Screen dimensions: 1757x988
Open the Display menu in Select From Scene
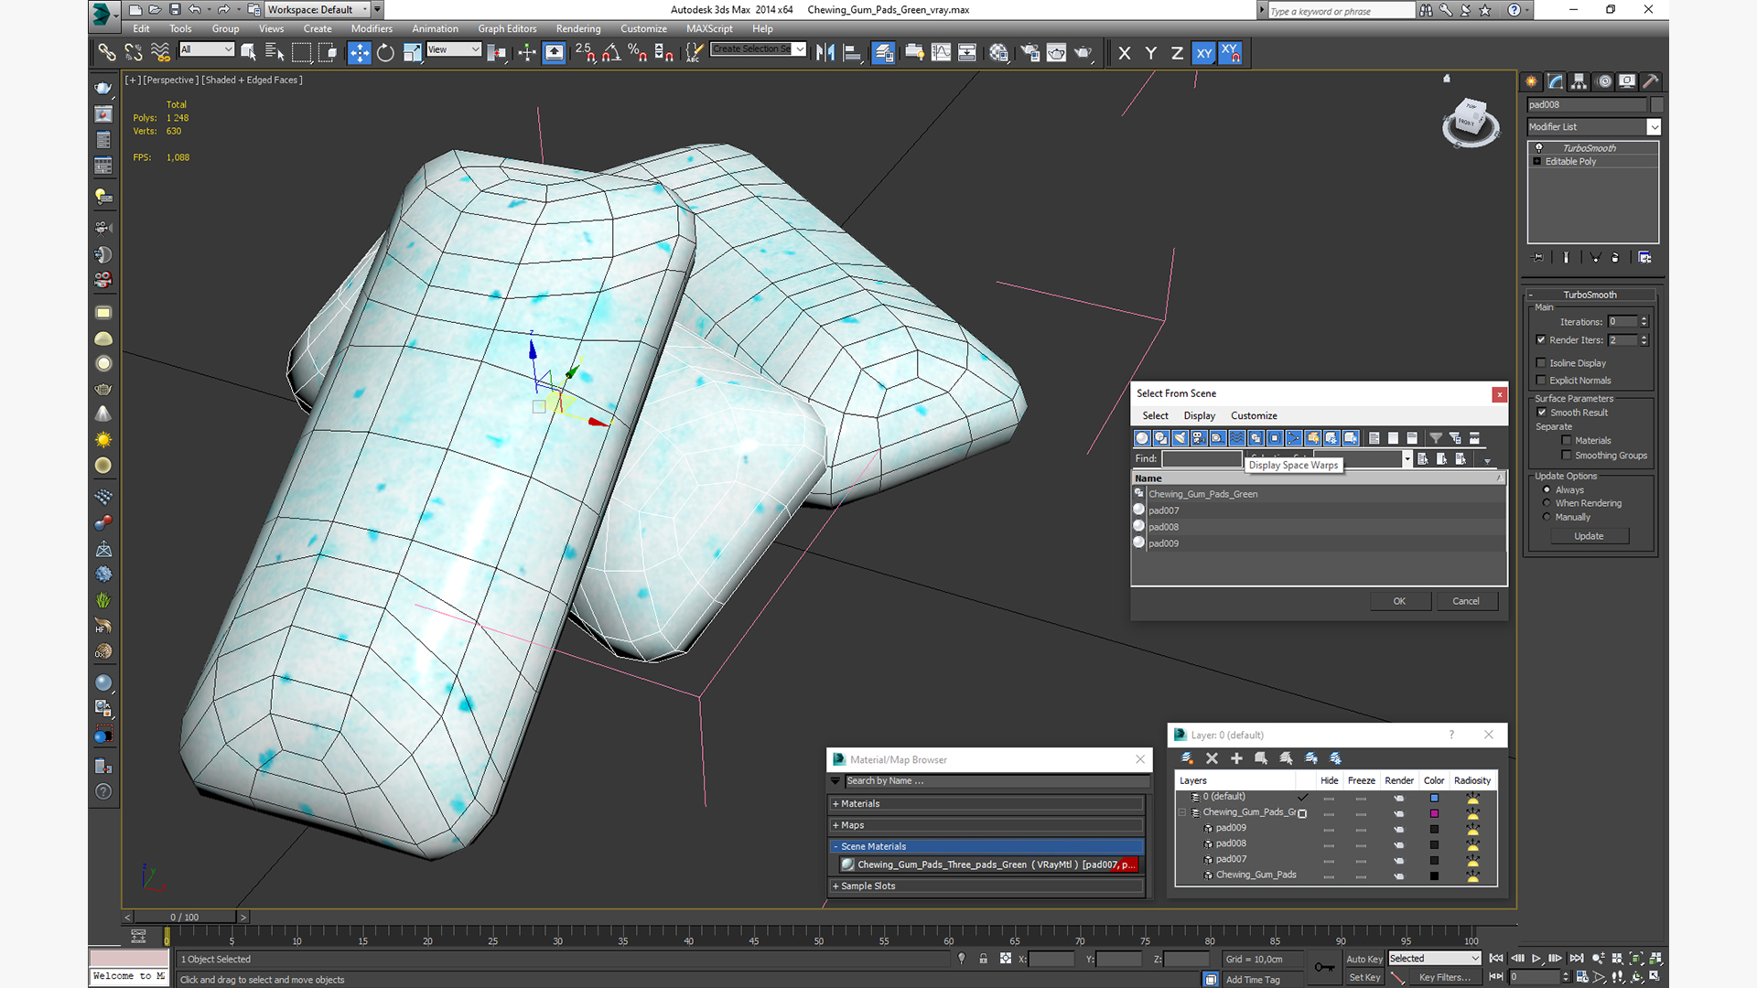[1199, 415]
